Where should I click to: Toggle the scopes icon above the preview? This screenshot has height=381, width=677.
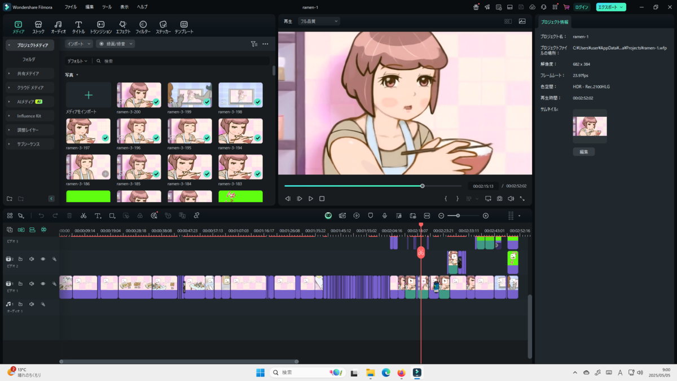522,21
